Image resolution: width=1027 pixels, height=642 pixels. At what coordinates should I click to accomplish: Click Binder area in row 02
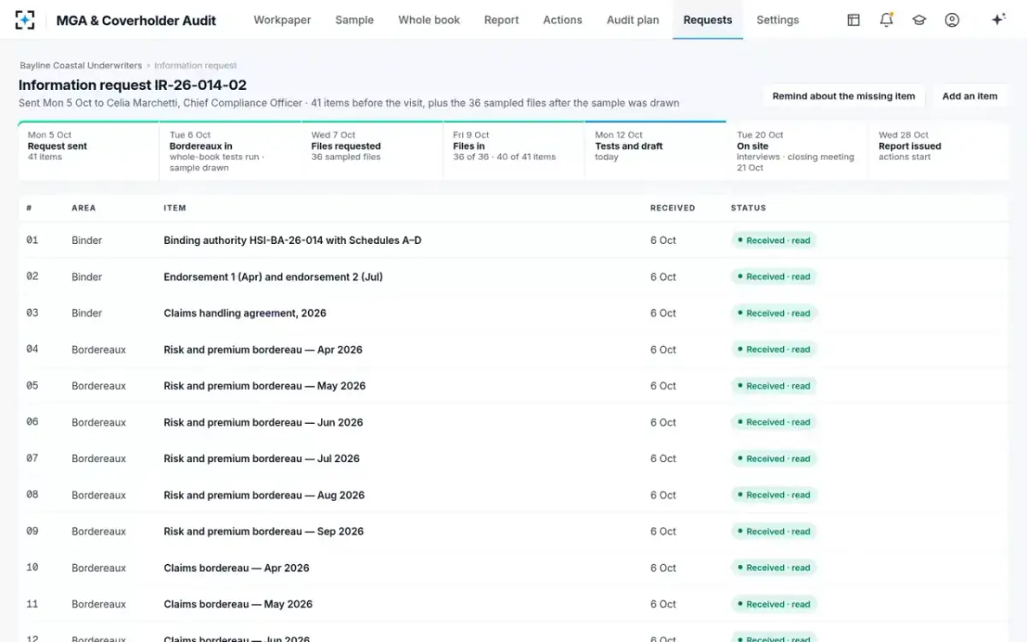pos(86,276)
